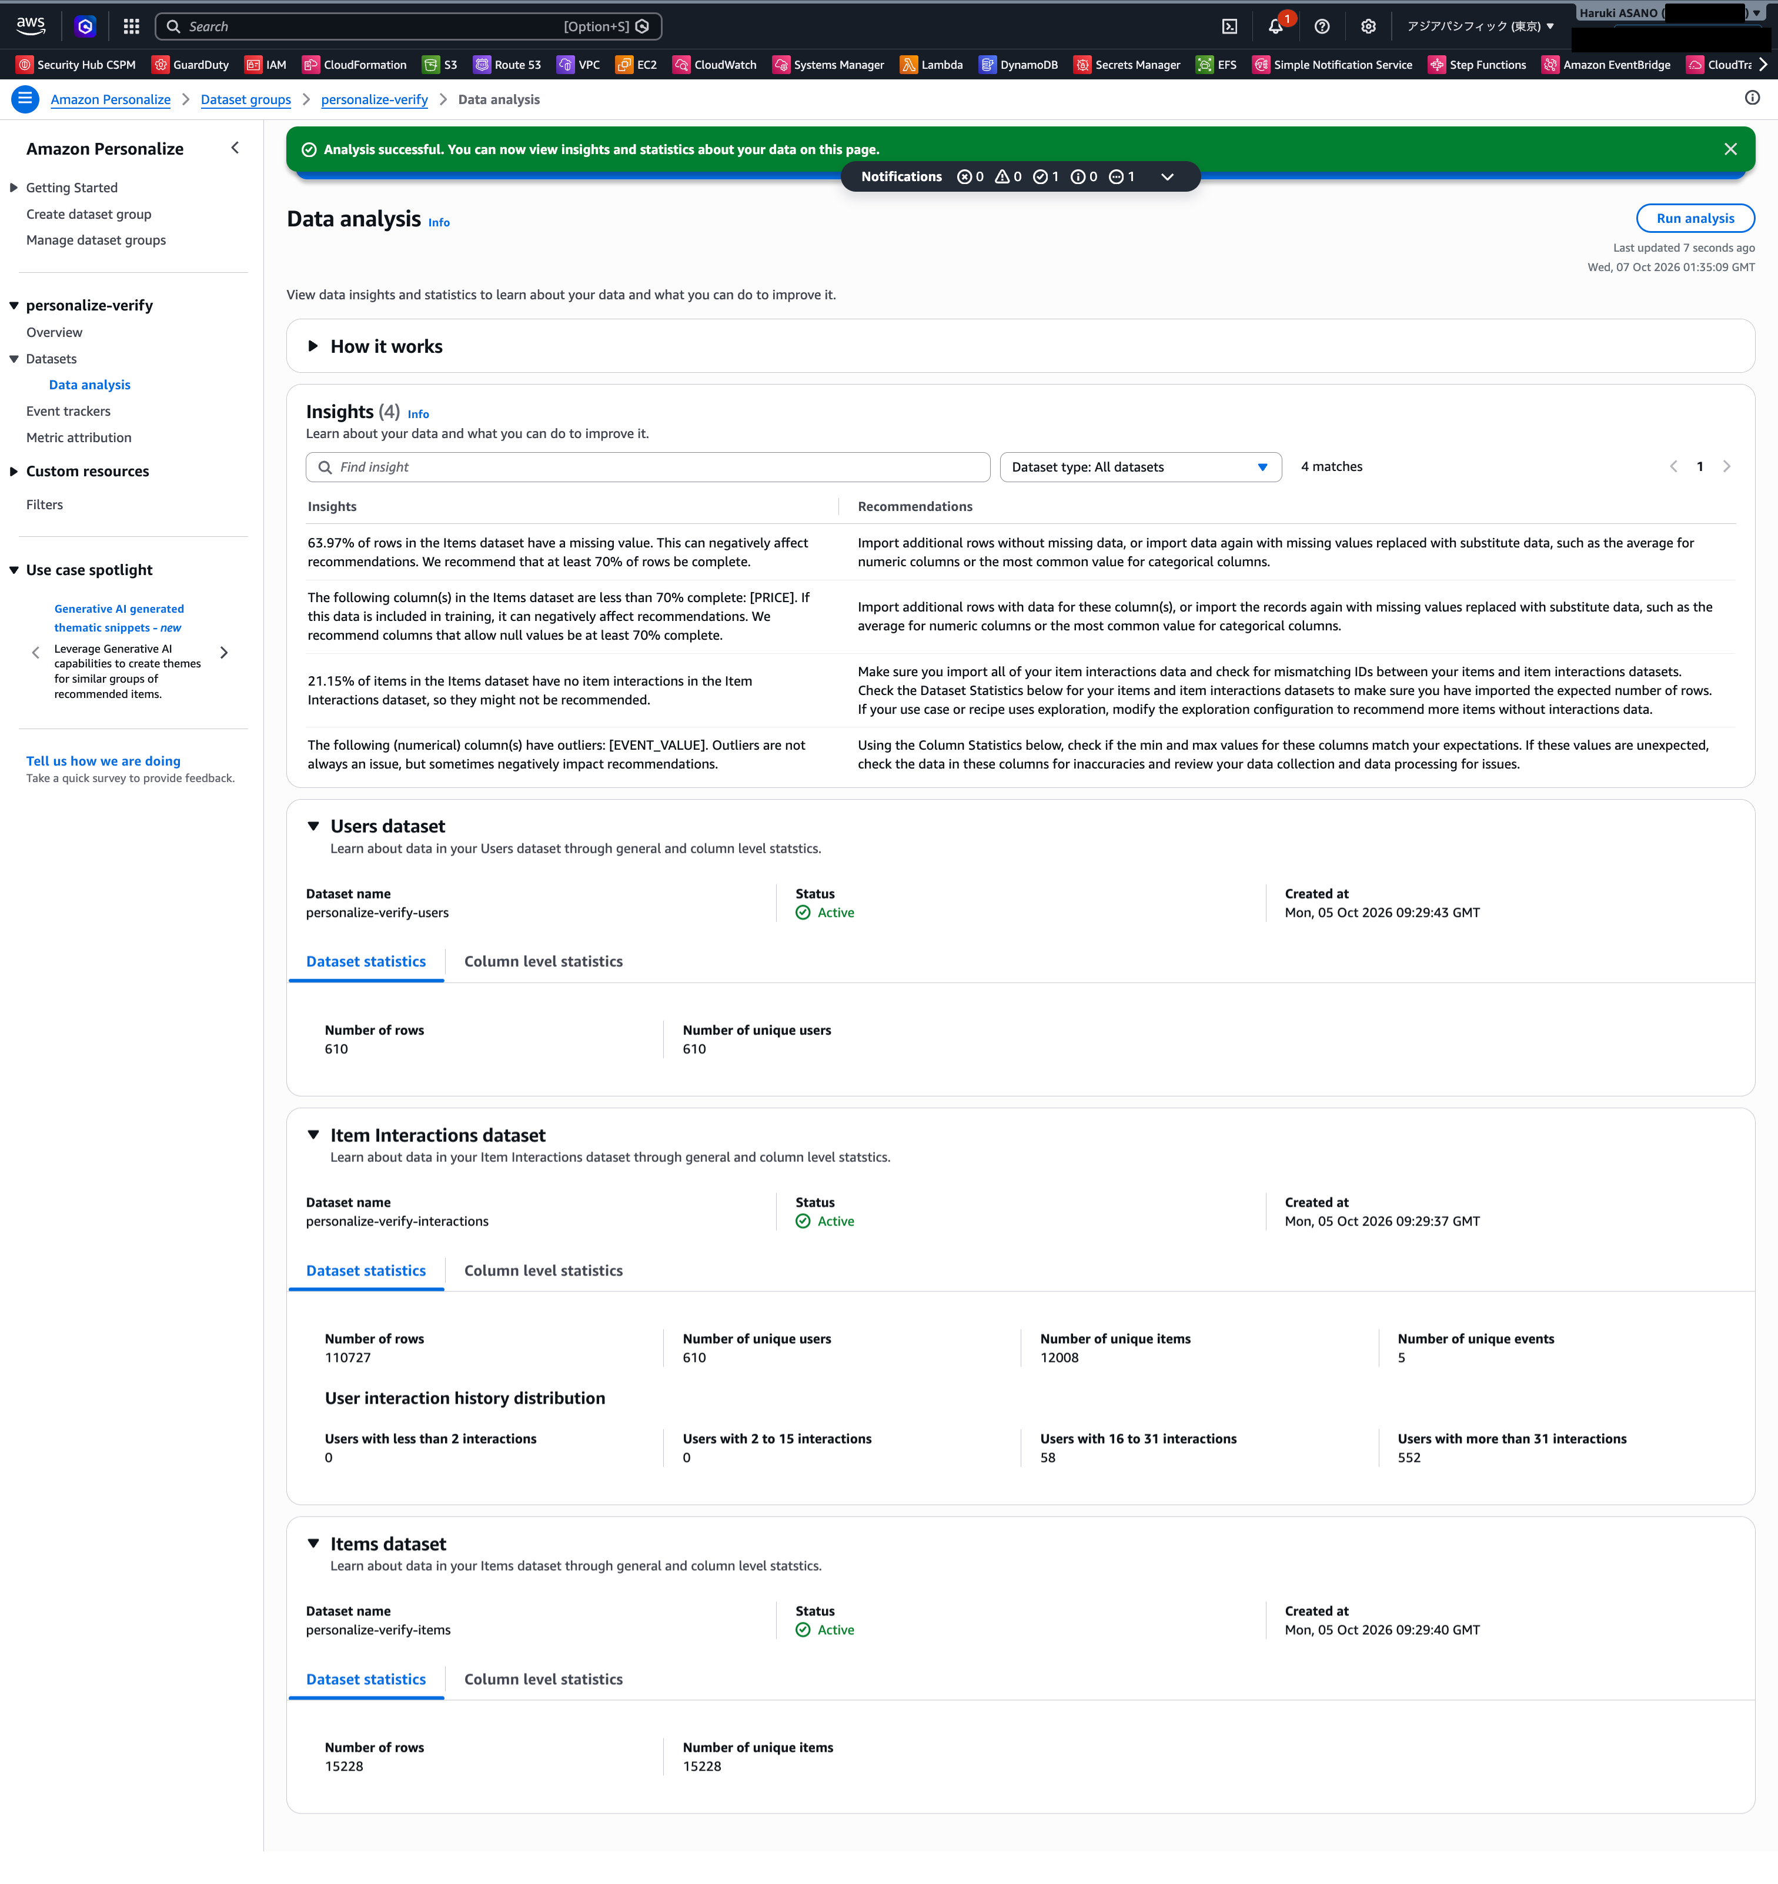Dismiss the Analysis successful banner

(x=1730, y=149)
